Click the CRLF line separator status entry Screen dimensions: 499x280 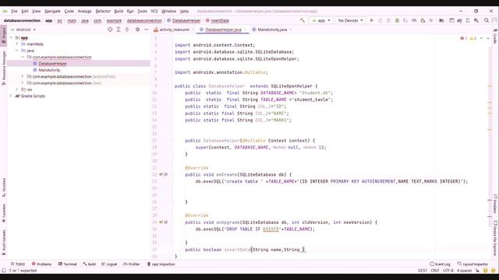tap(435, 271)
